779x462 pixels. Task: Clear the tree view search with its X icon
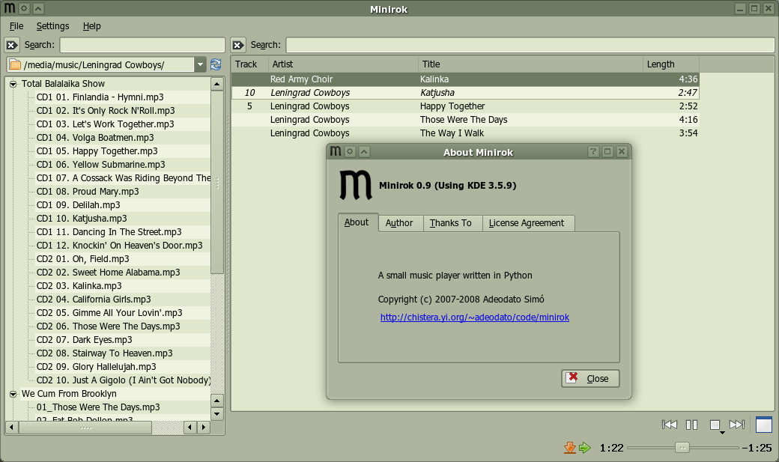click(12, 45)
